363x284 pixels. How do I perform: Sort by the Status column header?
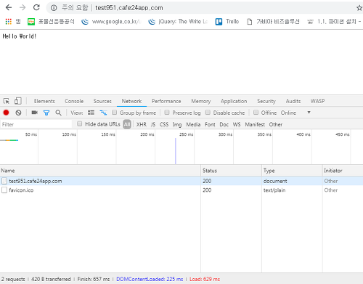[x=231, y=171]
